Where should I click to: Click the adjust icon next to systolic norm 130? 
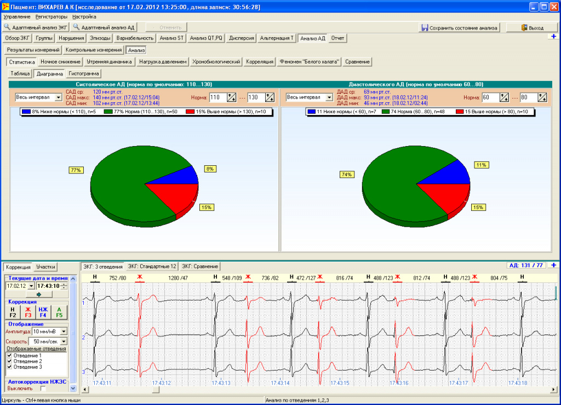(x=270, y=97)
